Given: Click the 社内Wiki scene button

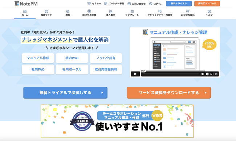Looking at the screenshot, I should tap(72, 58).
